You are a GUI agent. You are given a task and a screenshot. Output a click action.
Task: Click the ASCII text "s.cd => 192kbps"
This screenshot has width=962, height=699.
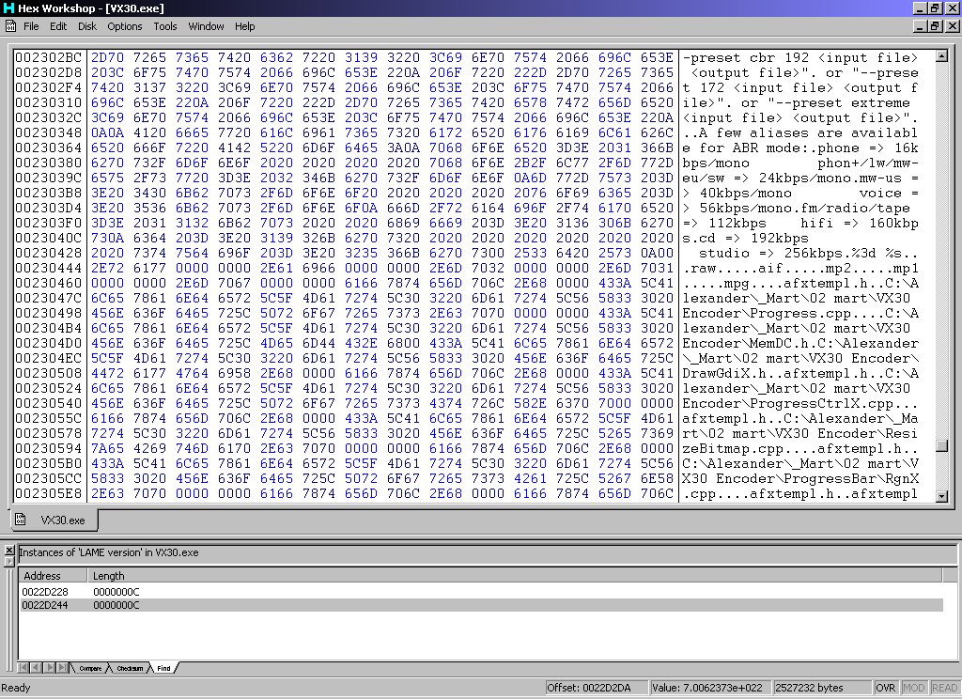click(x=745, y=238)
